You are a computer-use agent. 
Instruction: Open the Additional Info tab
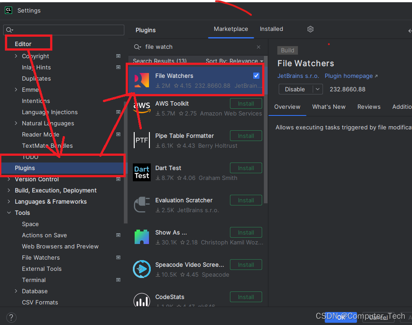click(x=402, y=107)
